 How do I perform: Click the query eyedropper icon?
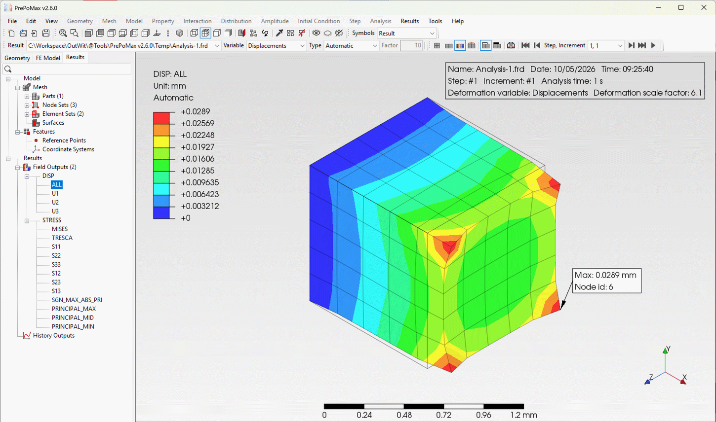tap(279, 33)
